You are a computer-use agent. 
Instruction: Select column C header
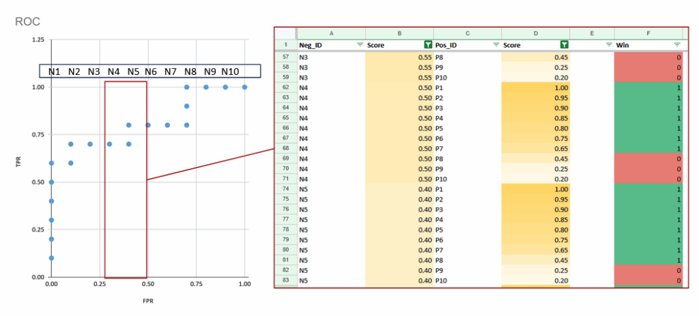click(x=468, y=33)
